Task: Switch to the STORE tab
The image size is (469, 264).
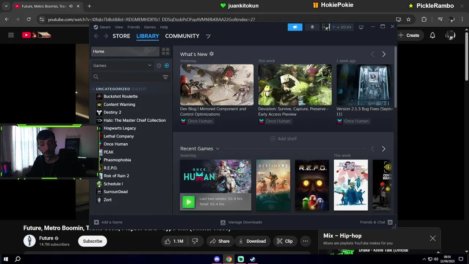Action: click(121, 36)
